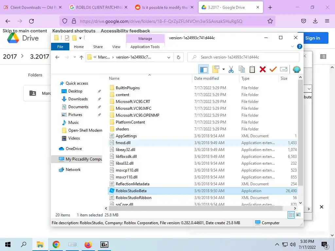Open Desktop in navigation pane
Viewport: 335px width, 251px height.
[x=75, y=91]
